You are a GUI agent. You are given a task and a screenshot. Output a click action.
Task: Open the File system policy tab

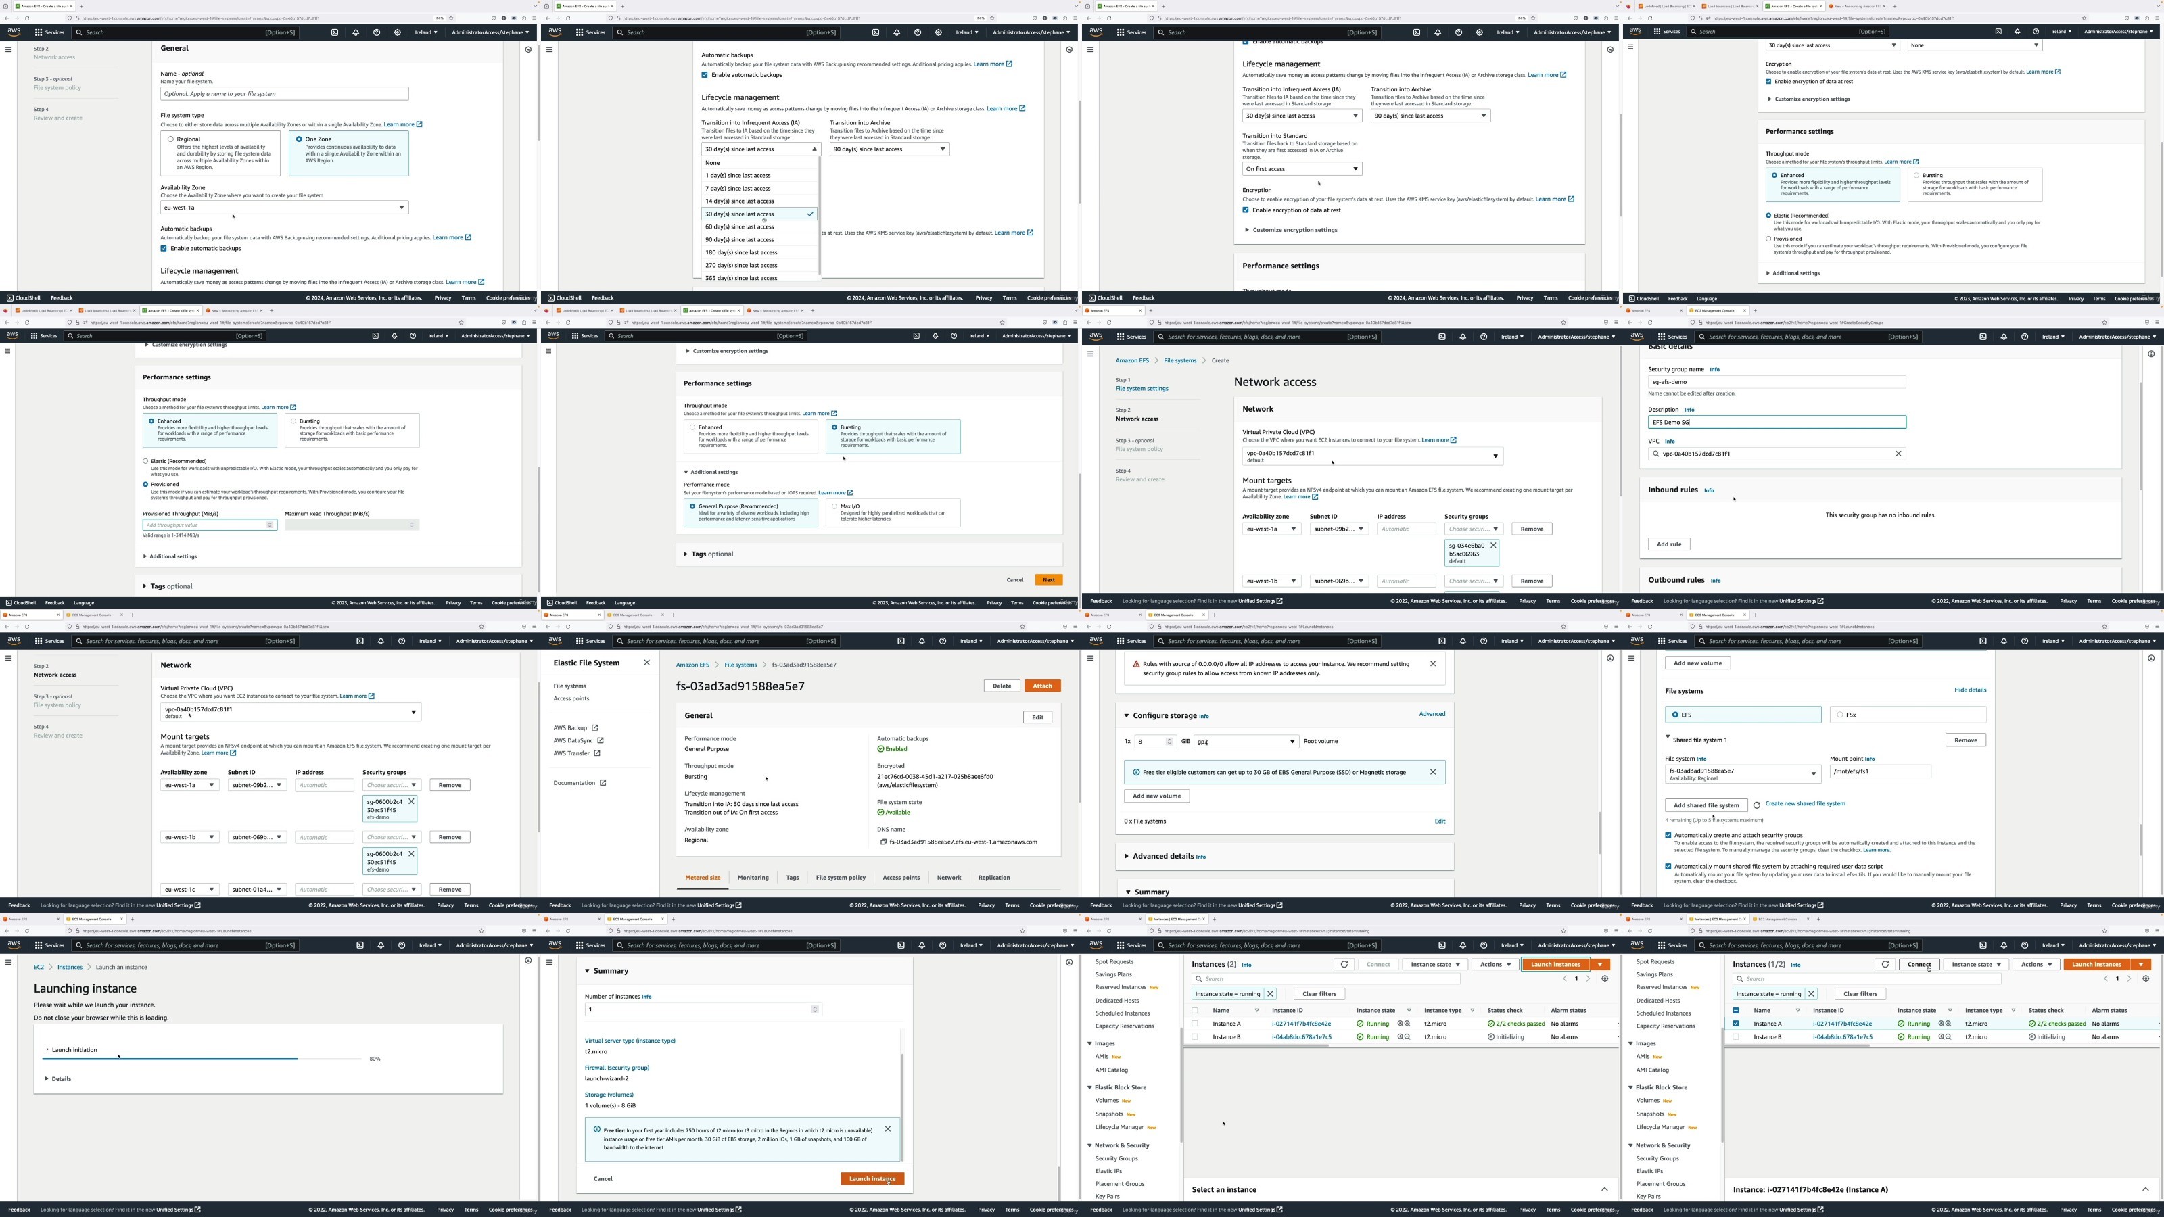(x=840, y=878)
